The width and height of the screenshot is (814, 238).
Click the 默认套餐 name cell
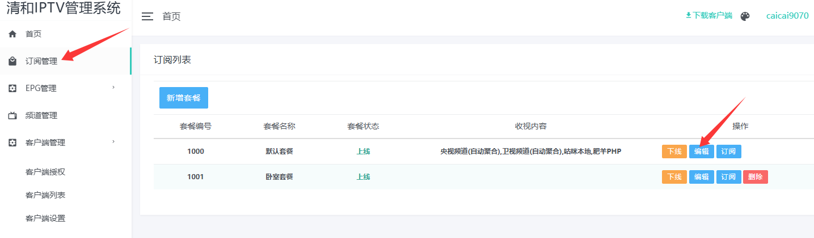click(x=280, y=152)
